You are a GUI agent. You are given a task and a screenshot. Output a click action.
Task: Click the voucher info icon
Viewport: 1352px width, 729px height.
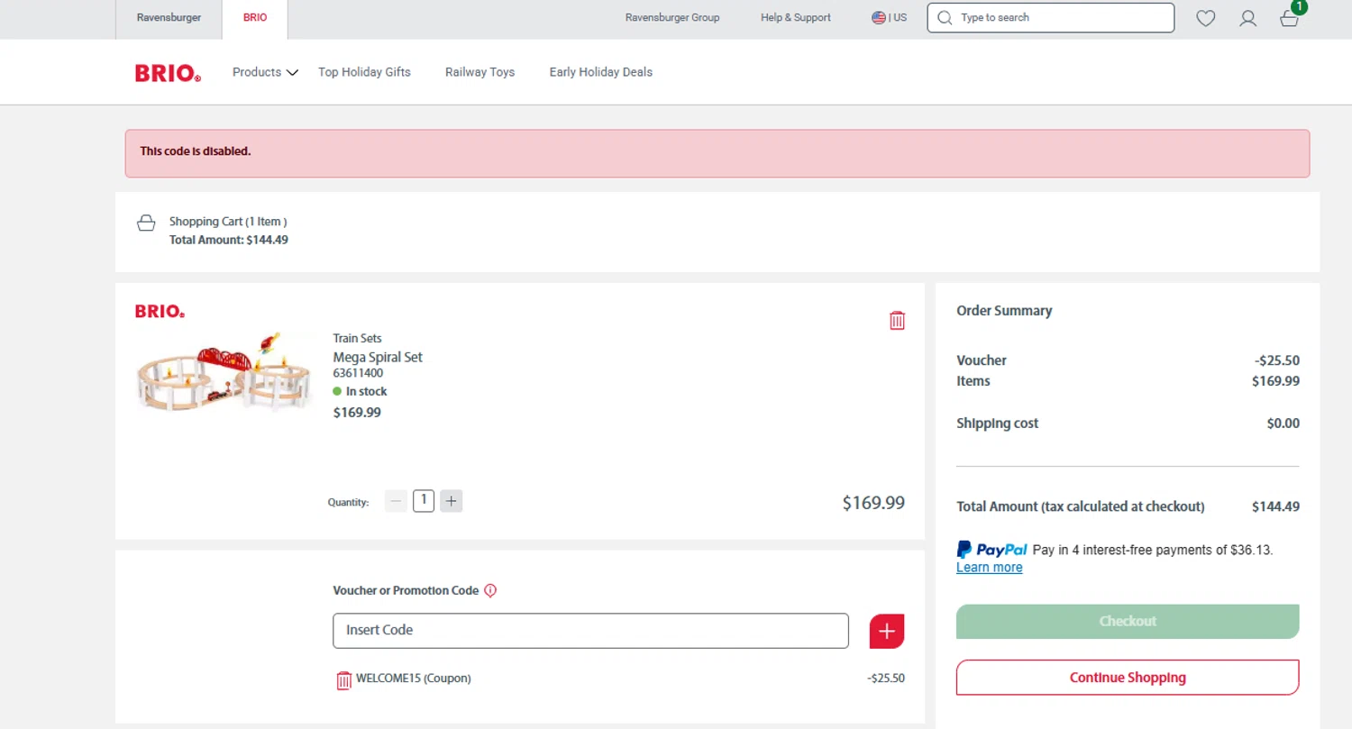point(490,591)
